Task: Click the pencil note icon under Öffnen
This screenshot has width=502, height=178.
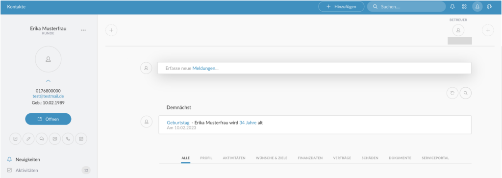Action: coord(28,139)
